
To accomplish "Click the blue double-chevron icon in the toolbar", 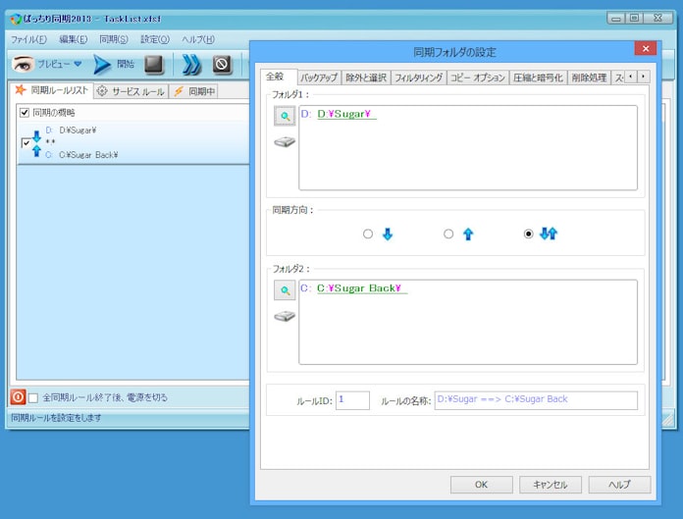I will pyautogui.click(x=191, y=65).
